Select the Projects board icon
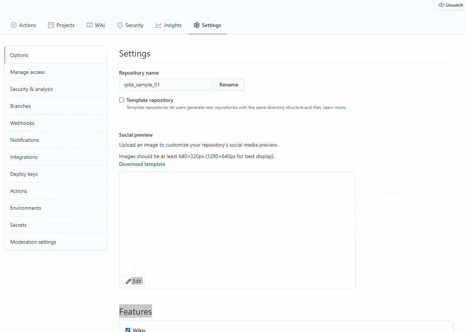This screenshot has height=332, width=465. [x=50, y=25]
